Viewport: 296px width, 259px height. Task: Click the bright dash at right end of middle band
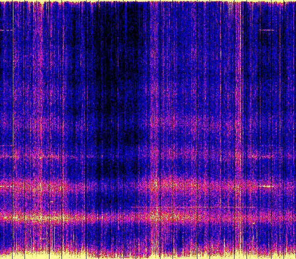pos(267,186)
